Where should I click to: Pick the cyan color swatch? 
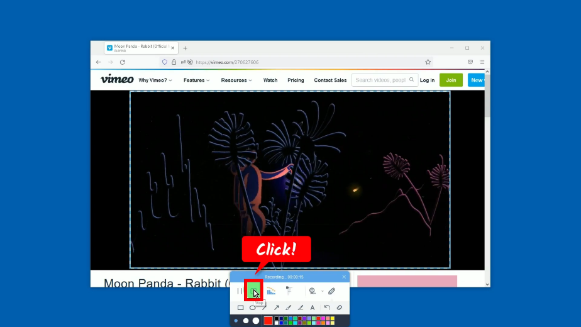pyautogui.click(x=295, y=323)
